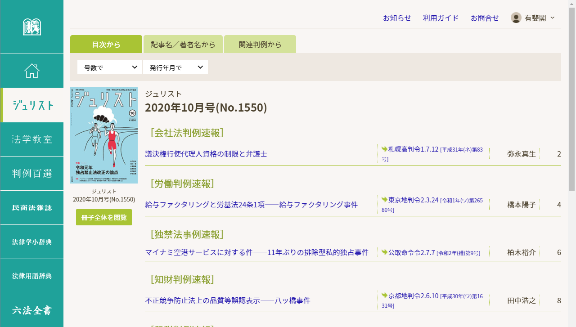Open the 民商法雑誌 sidebar item

(32, 208)
